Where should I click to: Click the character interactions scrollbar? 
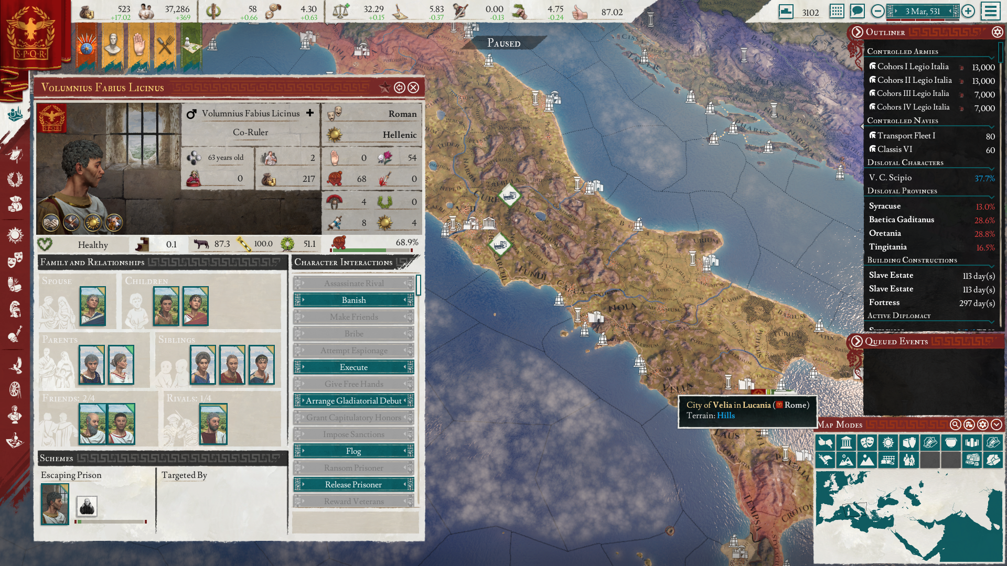click(x=419, y=285)
